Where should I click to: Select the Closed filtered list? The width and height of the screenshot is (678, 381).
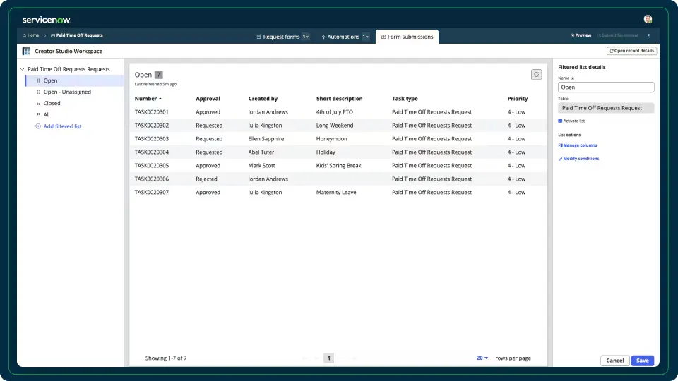pyautogui.click(x=52, y=103)
